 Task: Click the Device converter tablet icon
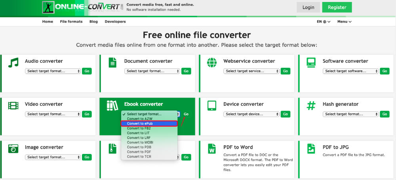point(212,106)
